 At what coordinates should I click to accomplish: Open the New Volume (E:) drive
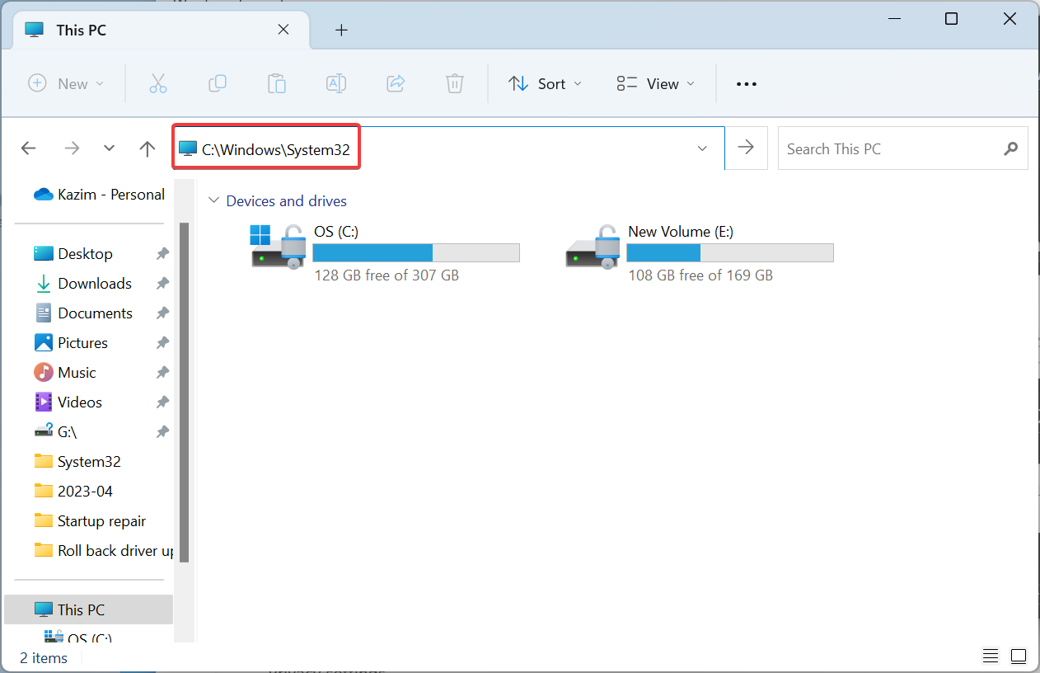tap(699, 252)
